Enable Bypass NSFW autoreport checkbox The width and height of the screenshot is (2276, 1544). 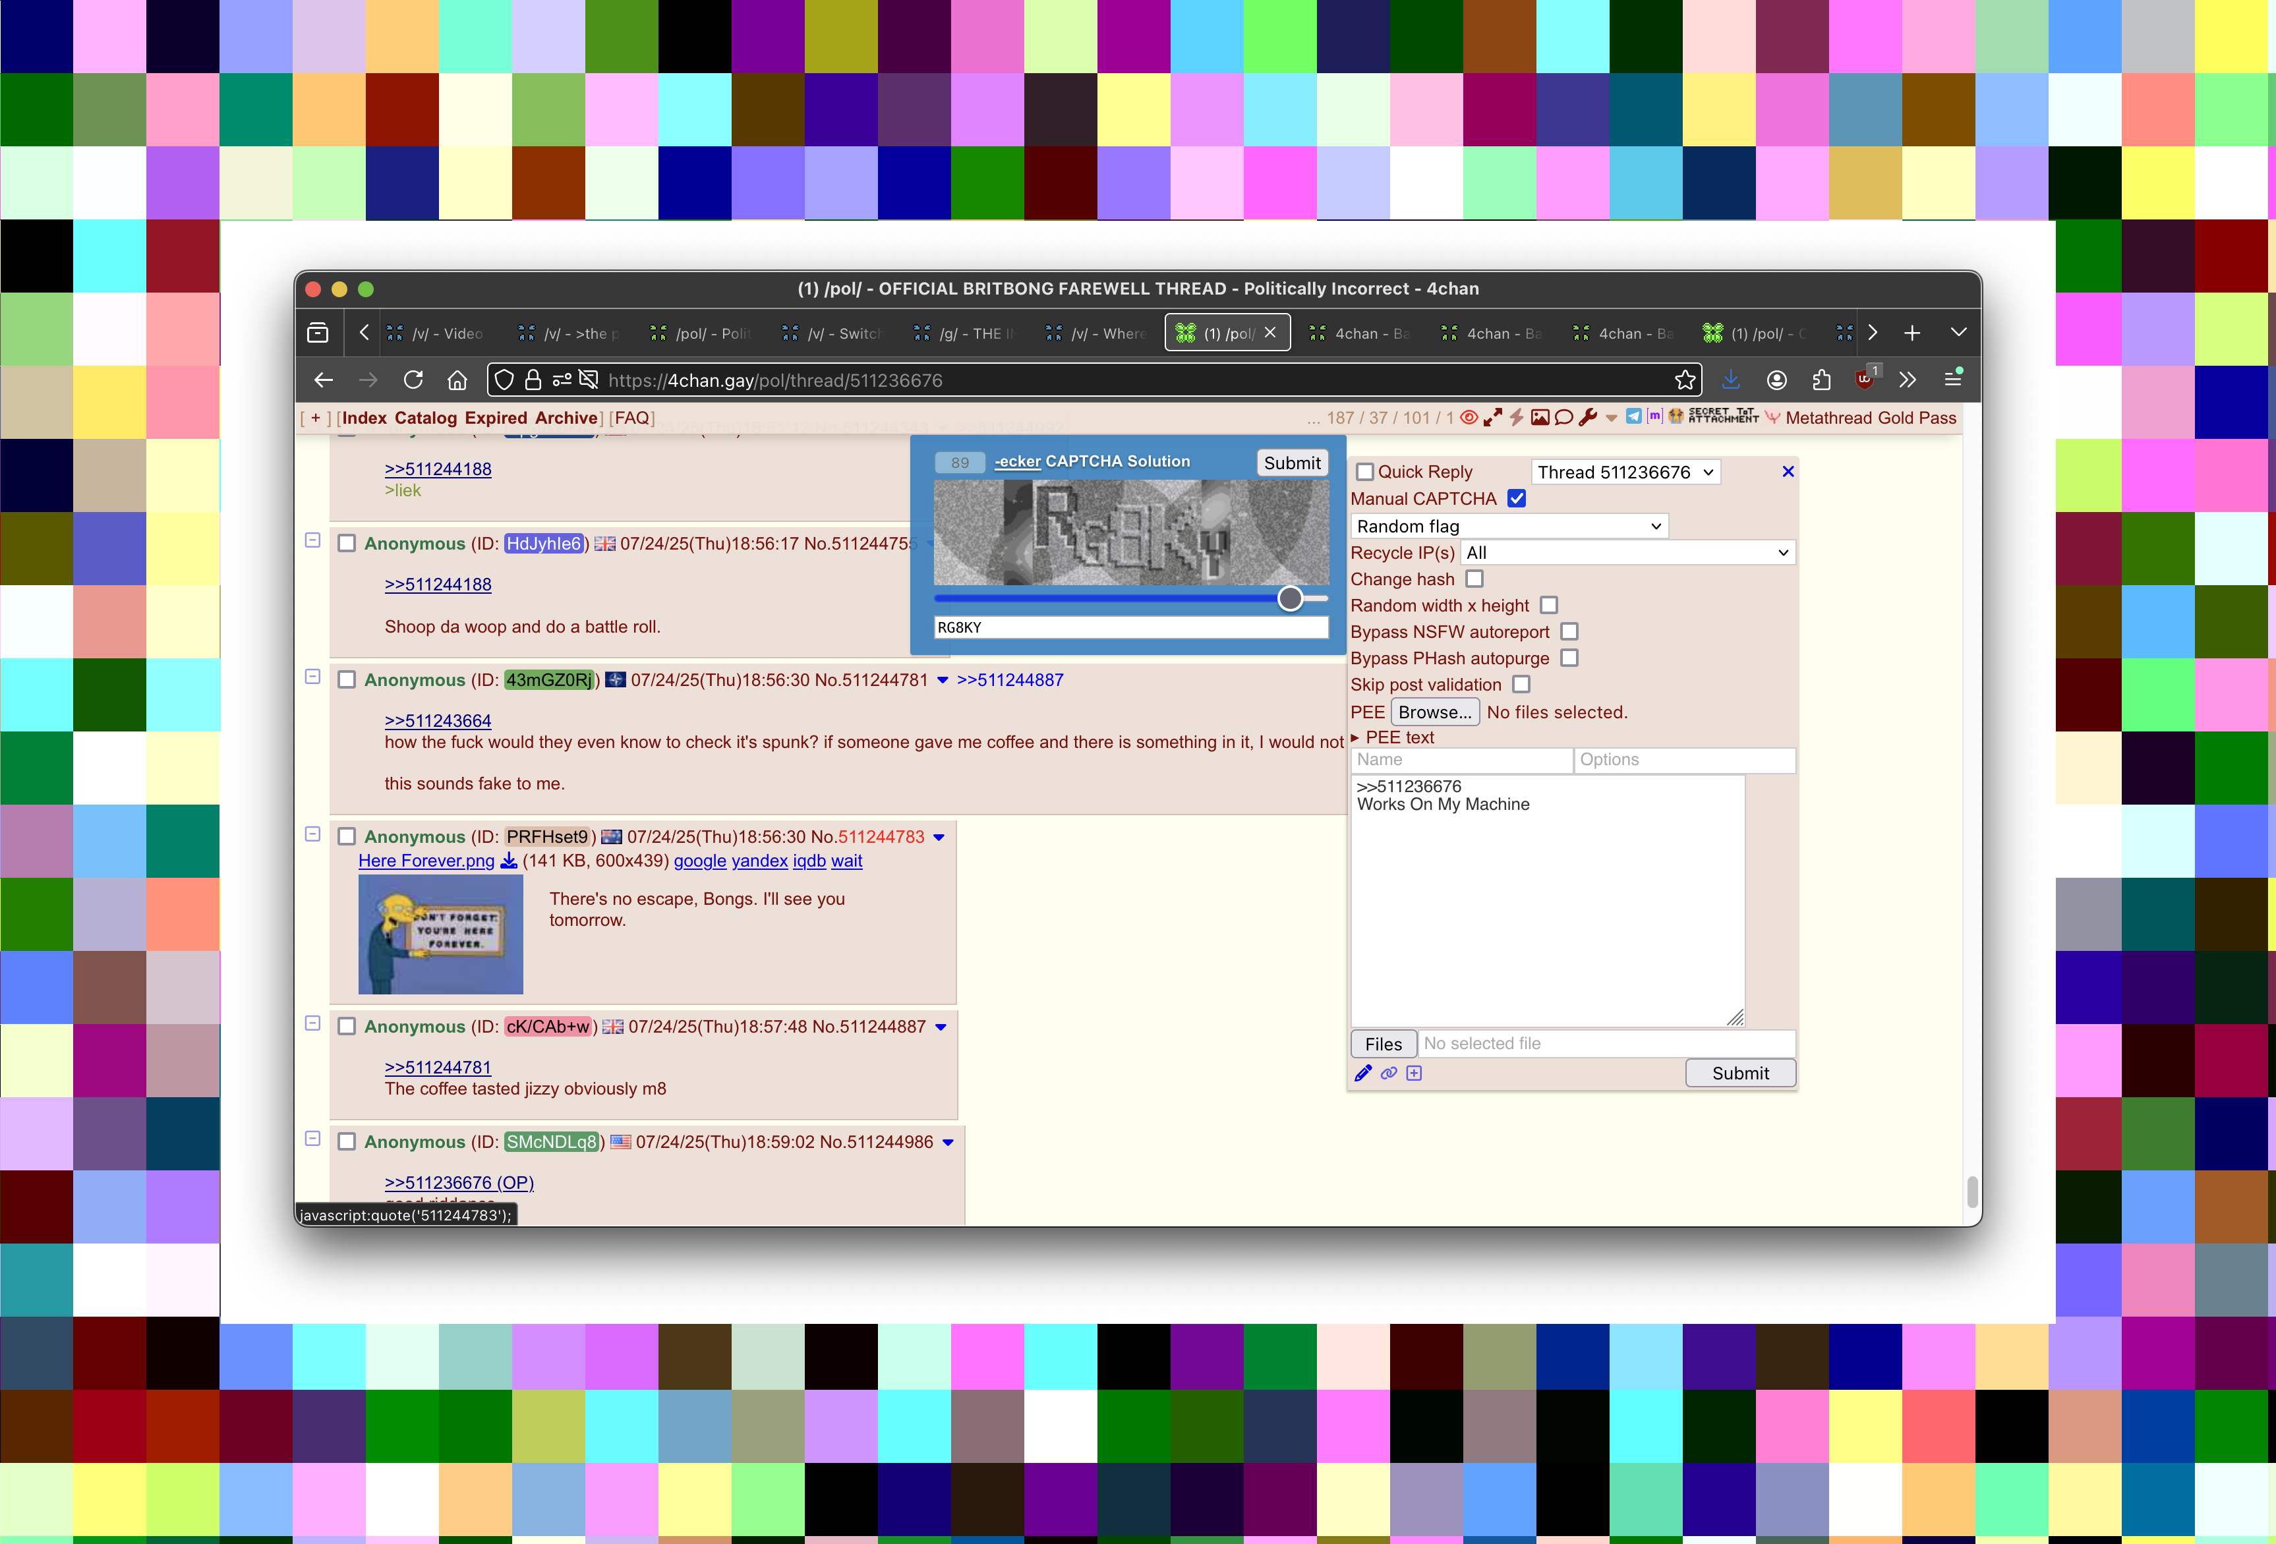point(1570,631)
